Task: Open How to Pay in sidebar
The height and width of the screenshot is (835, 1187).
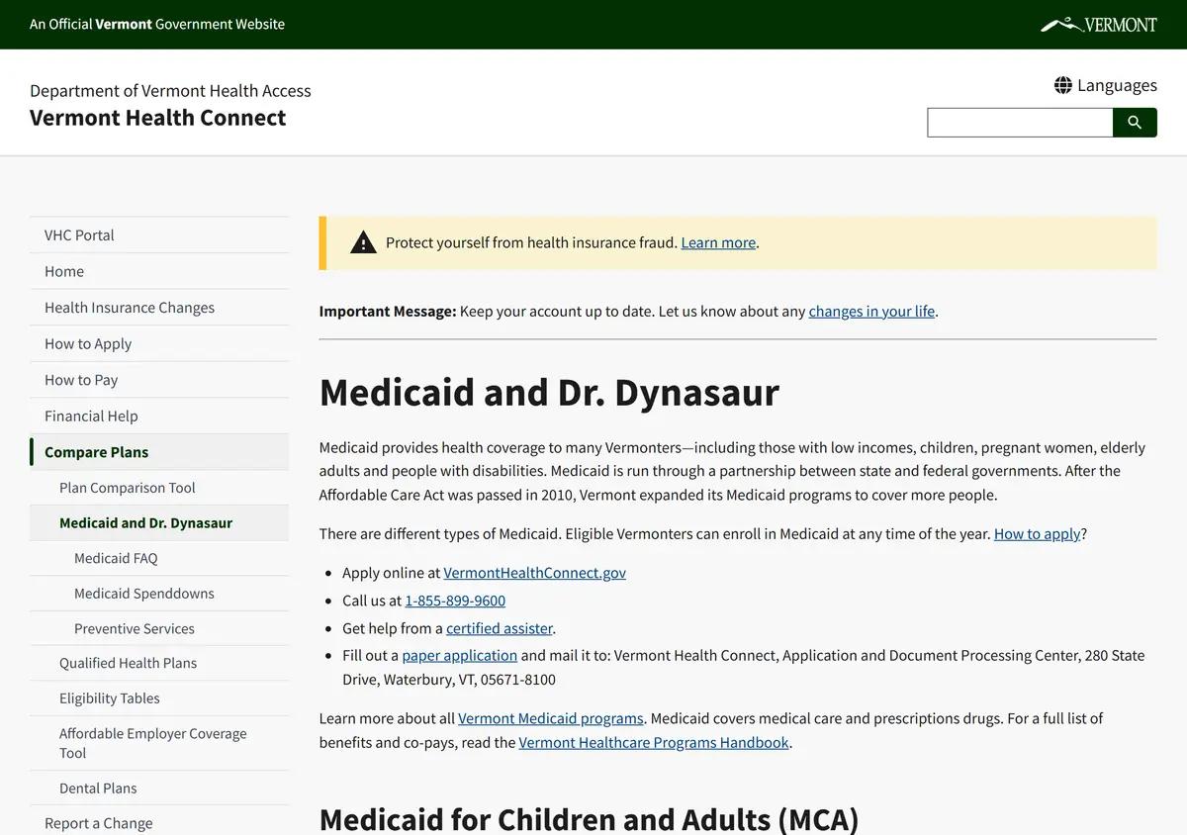Action: pyautogui.click(x=159, y=380)
